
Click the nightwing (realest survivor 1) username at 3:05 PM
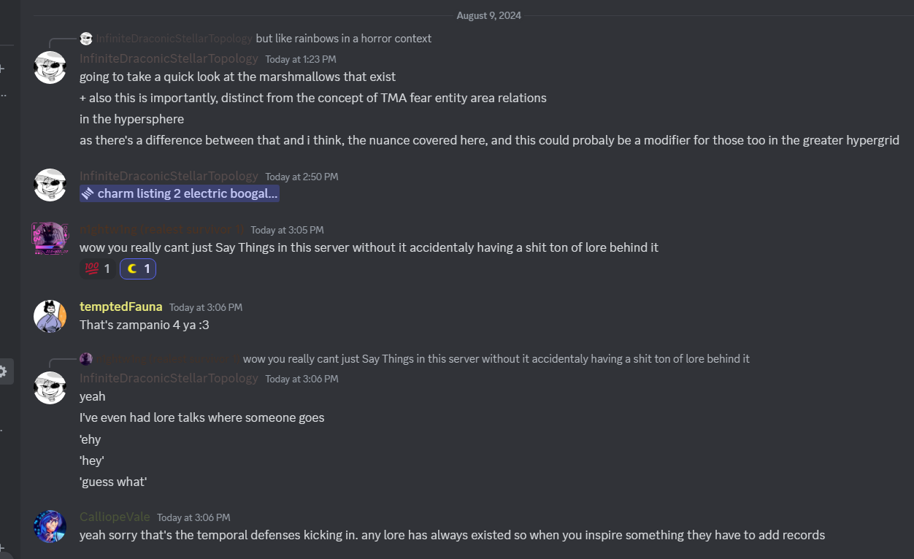tap(161, 229)
